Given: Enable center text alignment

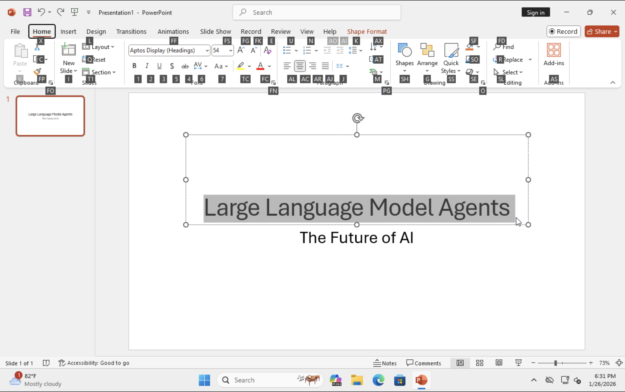Looking at the screenshot, I should [x=300, y=66].
